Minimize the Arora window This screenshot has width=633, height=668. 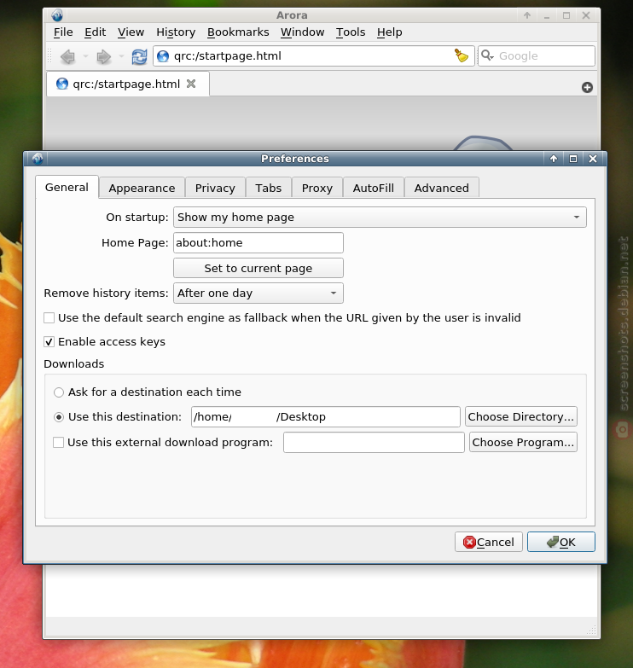(547, 15)
